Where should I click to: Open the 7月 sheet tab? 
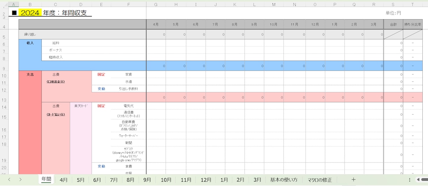coord(114,180)
